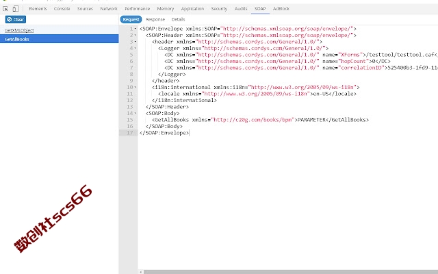Show the Response view
Screen dimensions: 438x274
coord(155,19)
